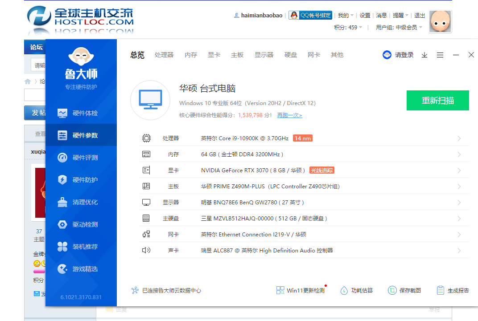Screen dimensions: 478x321
Task: Click the graphics card icon
Action: click(146, 170)
